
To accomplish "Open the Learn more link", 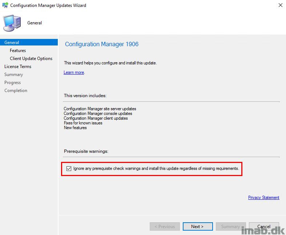I will point(74,72).
